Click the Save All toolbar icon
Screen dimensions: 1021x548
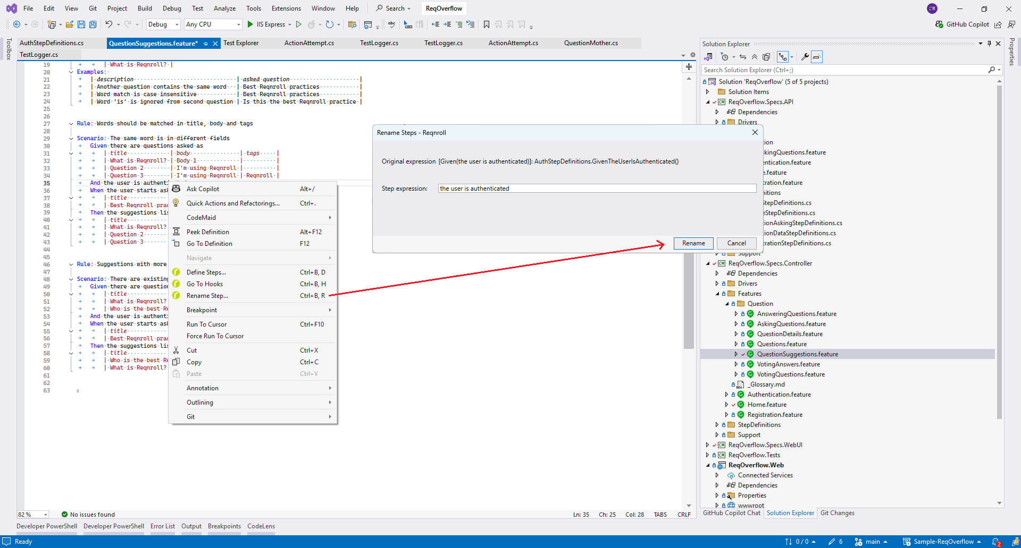tap(93, 24)
